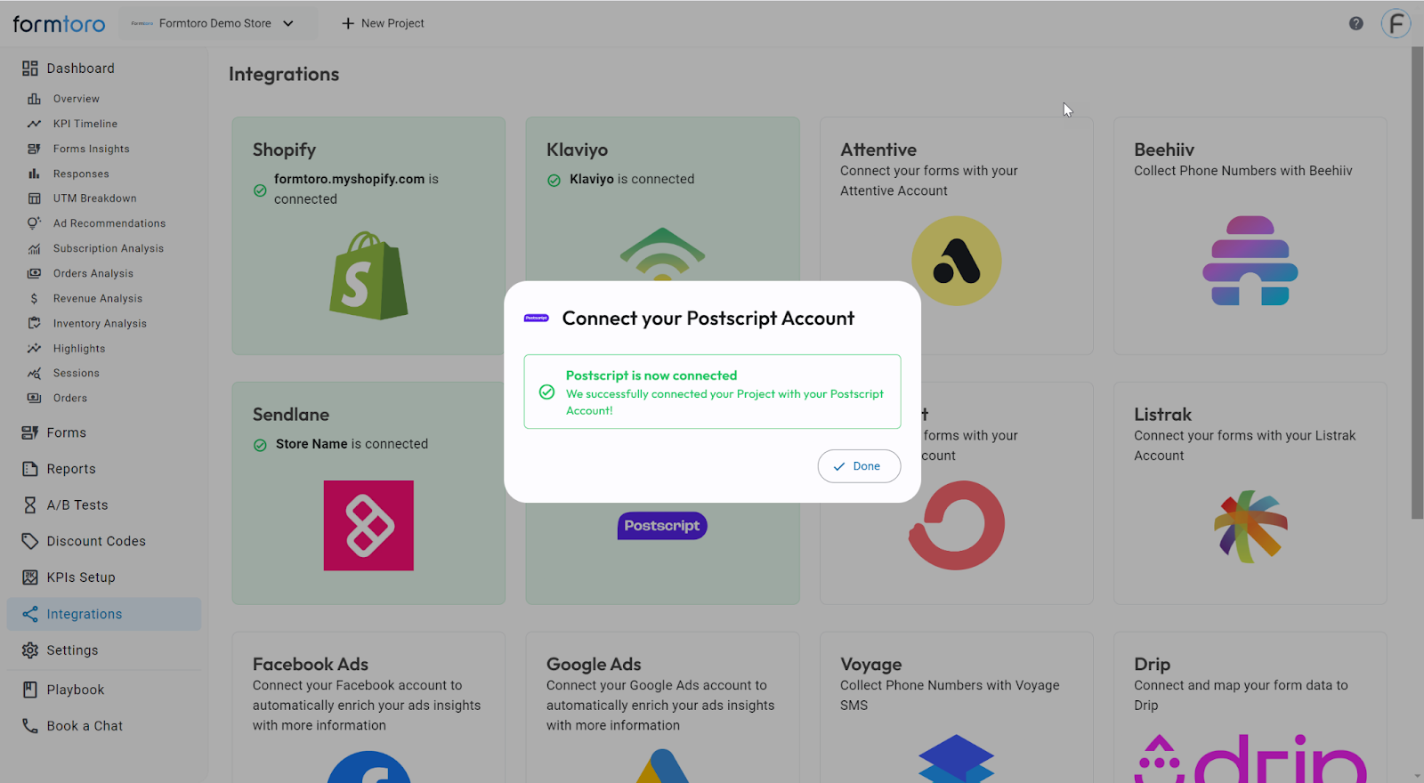Click the Done button in the dialog
The image size is (1424, 783).
[859, 466]
